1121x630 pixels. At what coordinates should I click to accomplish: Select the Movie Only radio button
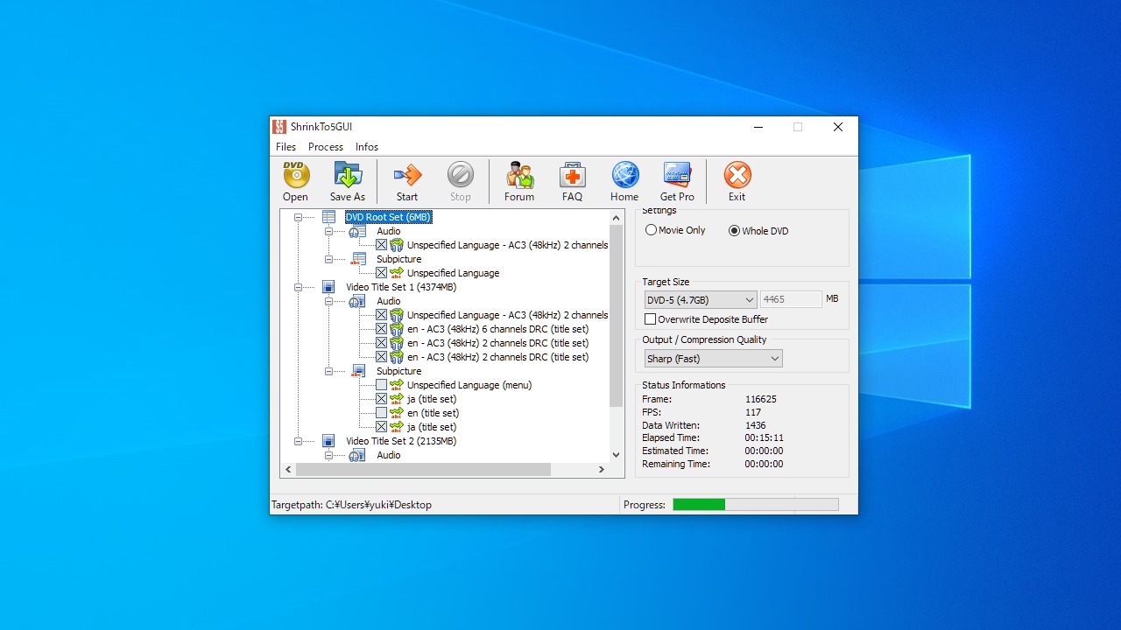tap(651, 230)
